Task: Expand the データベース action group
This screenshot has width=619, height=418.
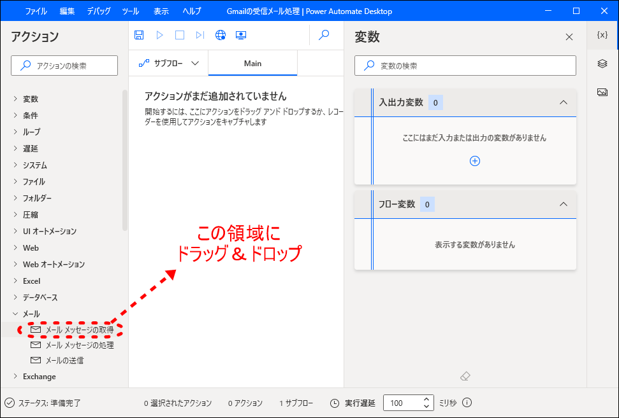Action: pos(15,297)
